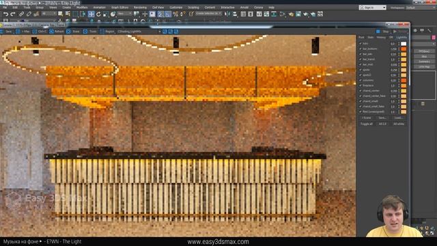This screenshot has width=437, height=246.
Task: Click the bar_bottom intensity value field
Action: pos(393,49)
